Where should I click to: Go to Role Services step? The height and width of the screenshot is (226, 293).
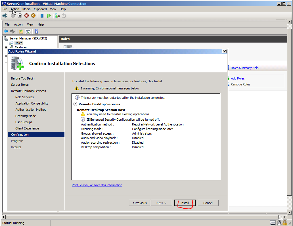coord(24,97)
